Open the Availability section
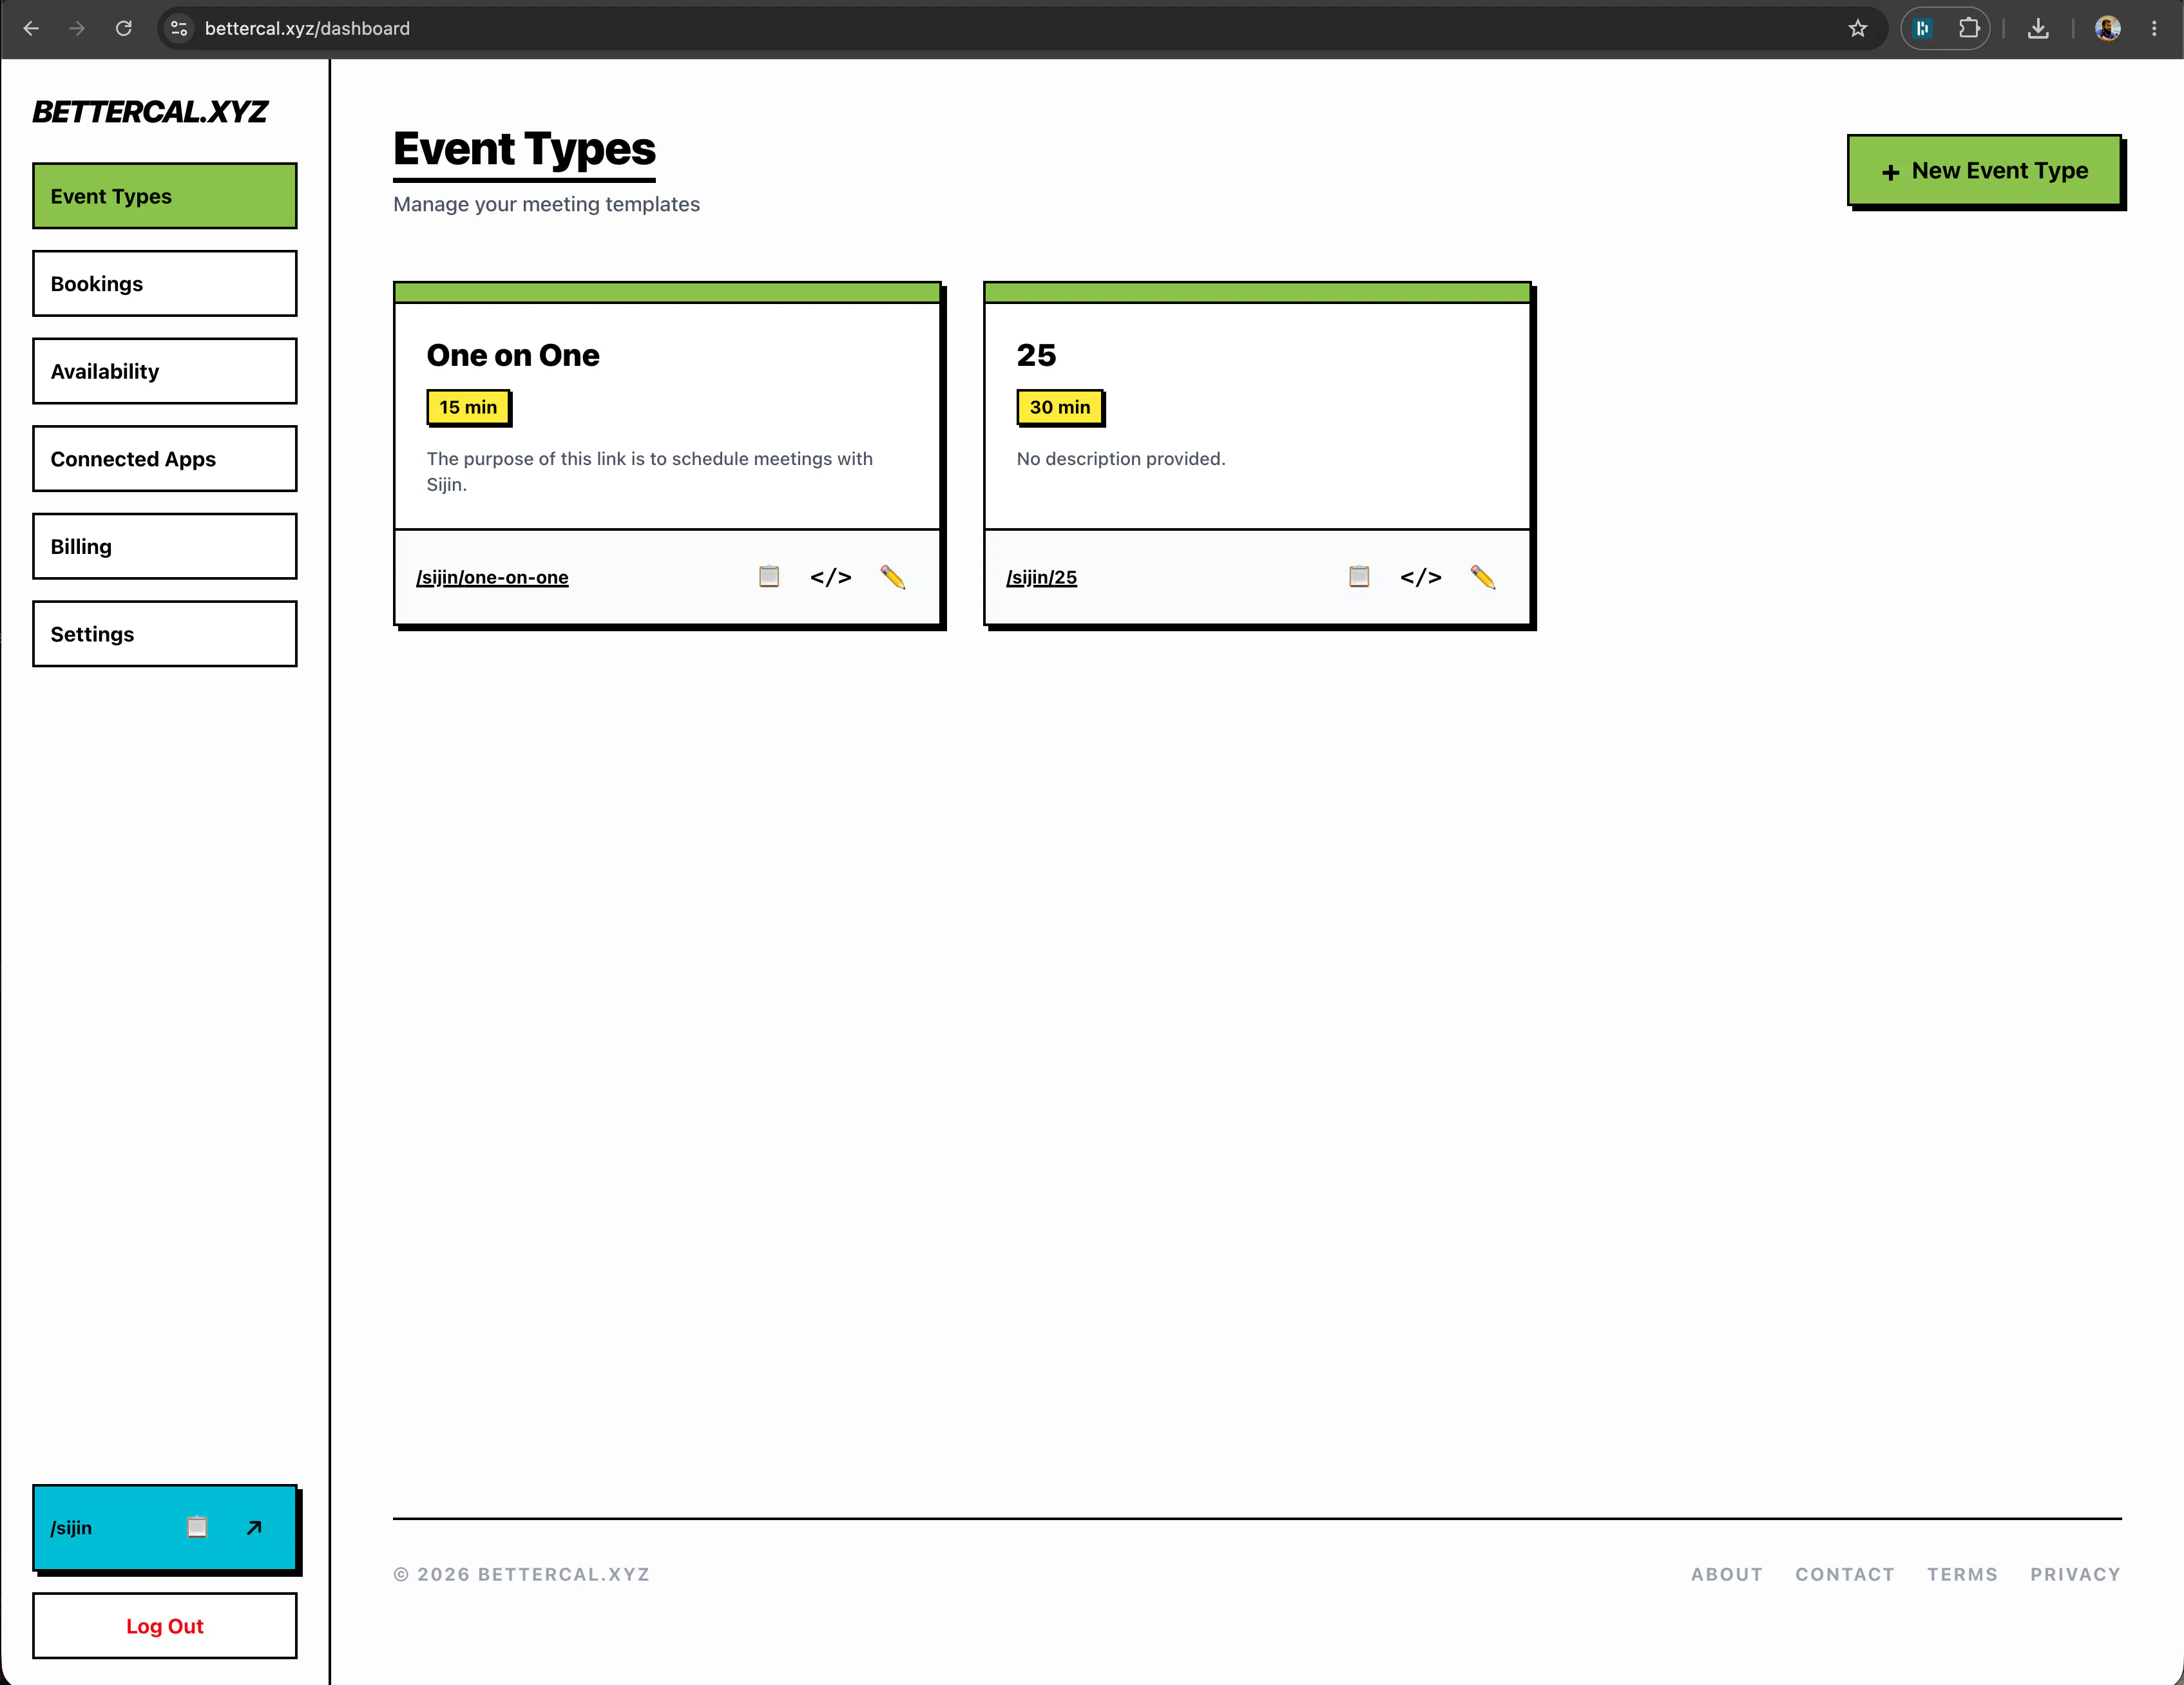Image resolution: width=2184 pixels, height=1685 pixels. (165, 371)
